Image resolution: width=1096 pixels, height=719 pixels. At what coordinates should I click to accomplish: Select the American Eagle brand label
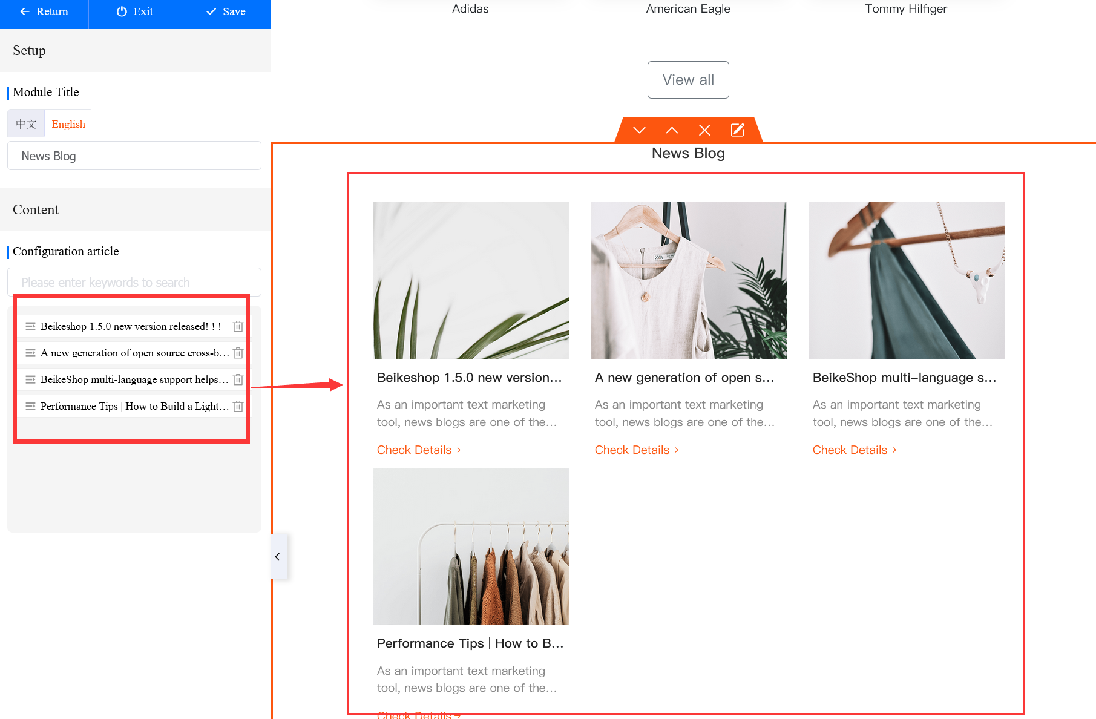tap(688, 9)
